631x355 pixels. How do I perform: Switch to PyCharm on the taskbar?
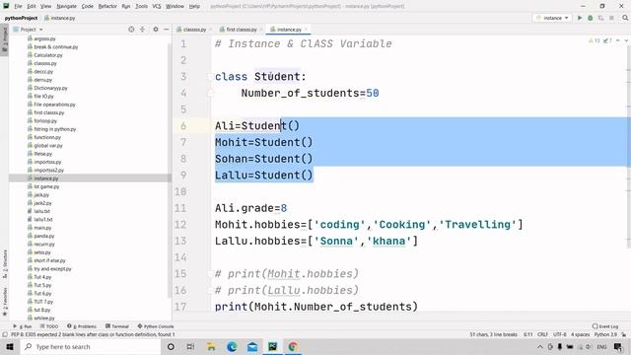tap(273, 347)
